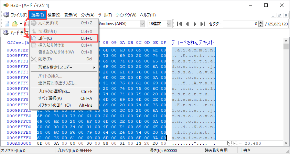The width and height of the screenshot is (290, 154).
Task: Click offset row 0009FFFC0
Action: (19, 121)
